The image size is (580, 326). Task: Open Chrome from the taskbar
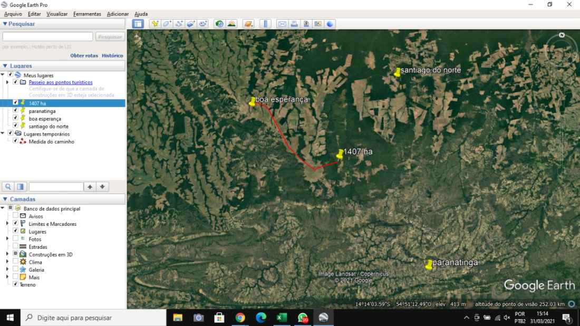click(240, 318)
